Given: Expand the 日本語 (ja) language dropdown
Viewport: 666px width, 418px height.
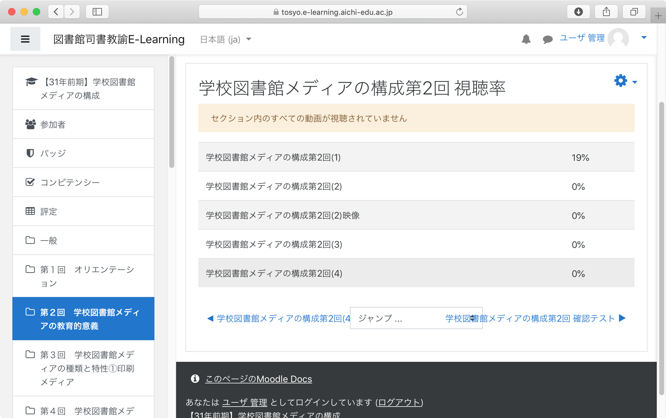Looking at the screenshot, I should pyautogui.click(x=226, y=39).
